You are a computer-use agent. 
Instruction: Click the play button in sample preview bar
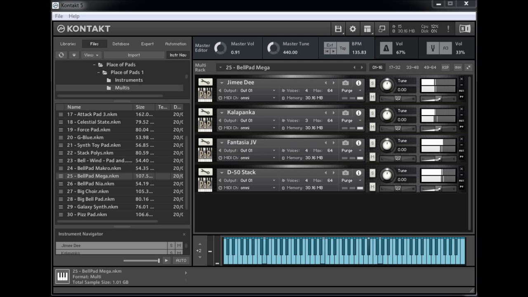(166, 260)
